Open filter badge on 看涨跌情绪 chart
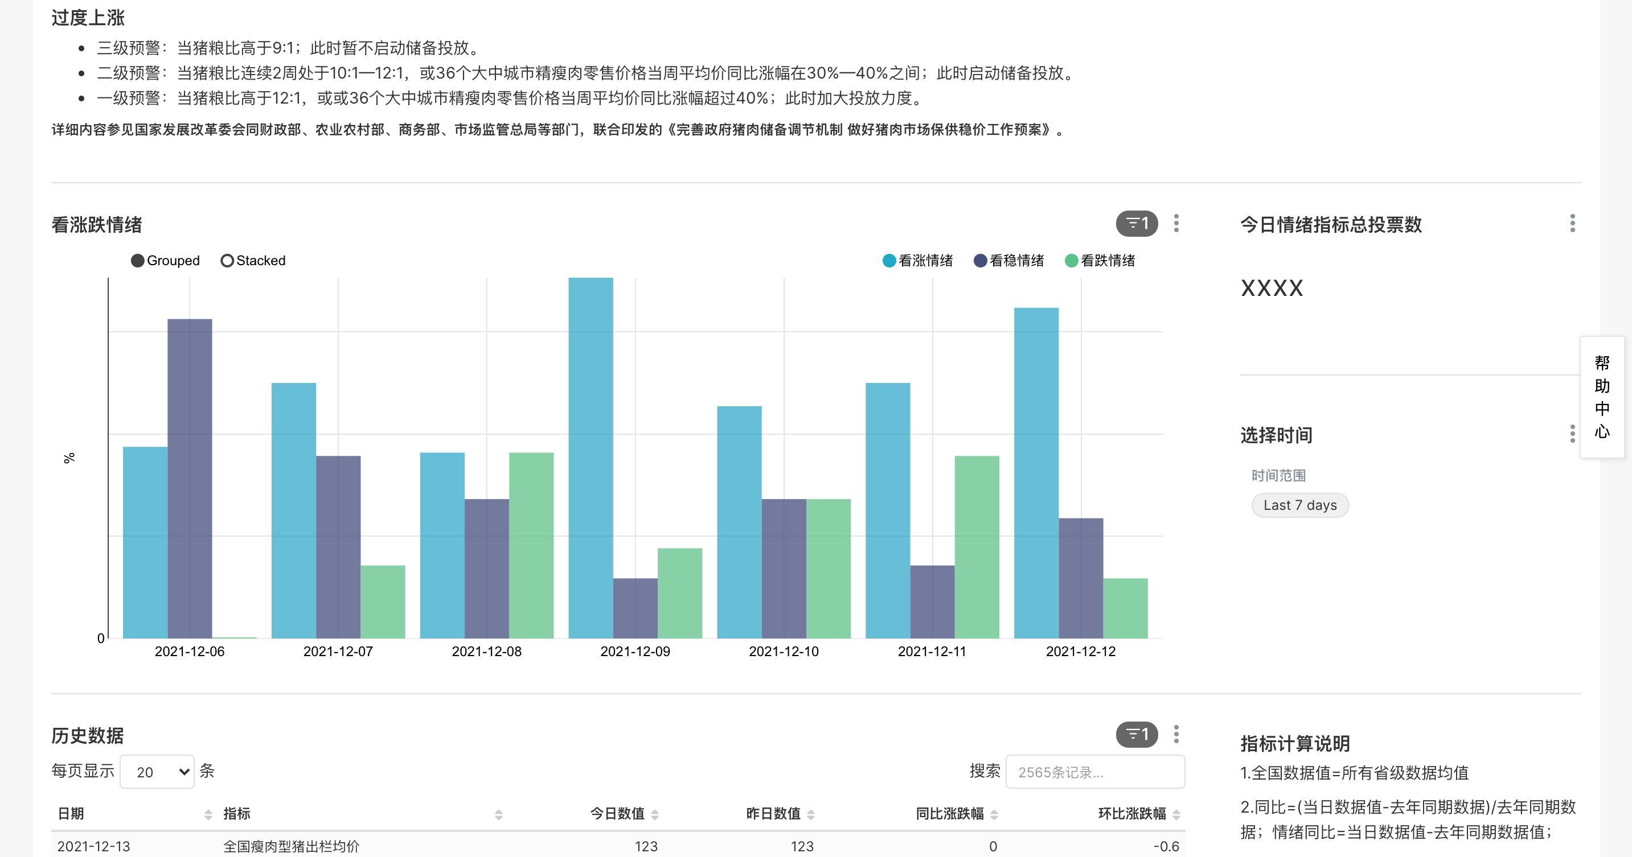Screen dimensions: 1632x857 point(1137,224)
